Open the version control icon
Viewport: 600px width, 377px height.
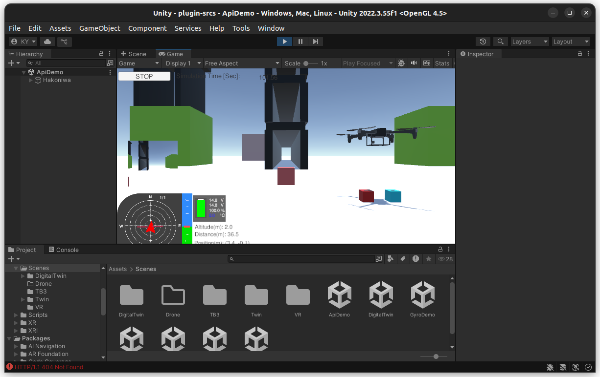click(x=64, y=42)
